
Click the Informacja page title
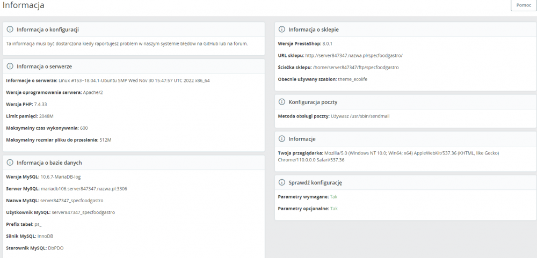click(x=23, y=5)
